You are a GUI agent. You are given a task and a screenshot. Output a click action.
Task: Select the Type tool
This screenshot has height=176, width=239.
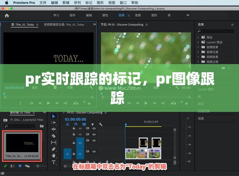[x=54, y=162]
